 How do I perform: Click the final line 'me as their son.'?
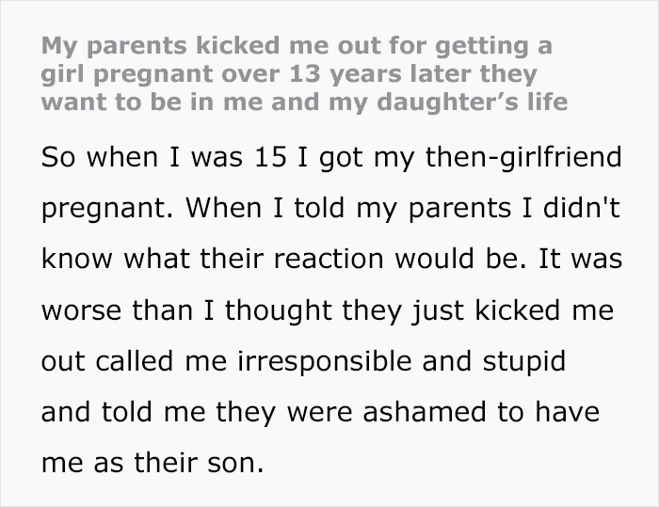click(x=153, y=463)
